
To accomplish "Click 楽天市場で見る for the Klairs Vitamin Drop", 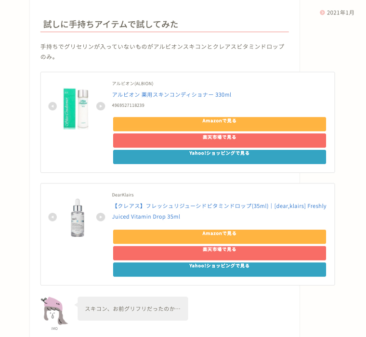I will click(220, 253).
